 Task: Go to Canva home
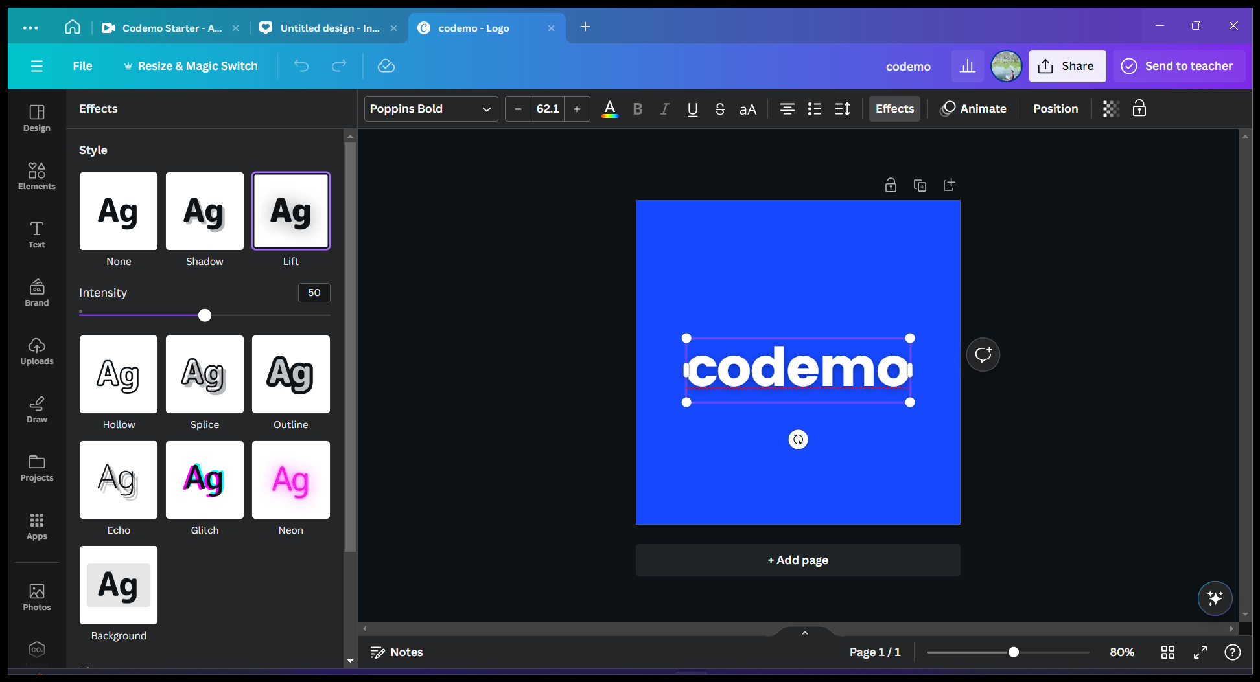(x=73, y=27)
